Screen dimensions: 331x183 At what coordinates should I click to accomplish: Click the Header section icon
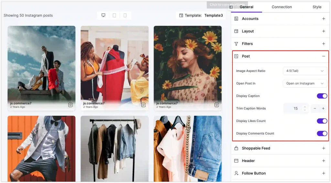click(x=236, y=161)
